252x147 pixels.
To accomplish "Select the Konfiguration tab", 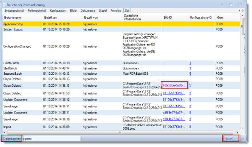I will pos(58,11).
